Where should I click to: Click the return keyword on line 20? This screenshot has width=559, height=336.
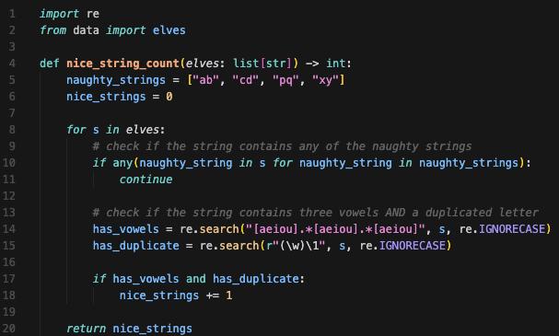[x=86, y=328]
